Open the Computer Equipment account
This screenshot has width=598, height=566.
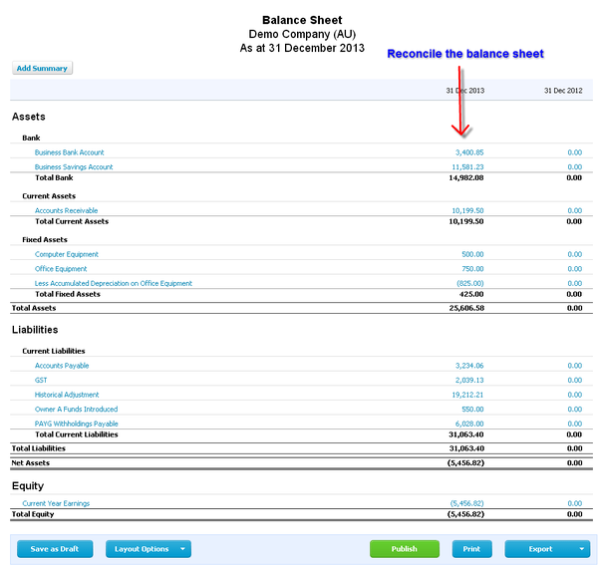coord(67,255)
